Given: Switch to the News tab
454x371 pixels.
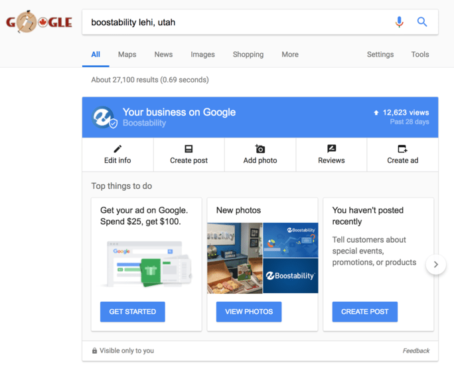Looking at the screenshot, I should coord(163,55).
